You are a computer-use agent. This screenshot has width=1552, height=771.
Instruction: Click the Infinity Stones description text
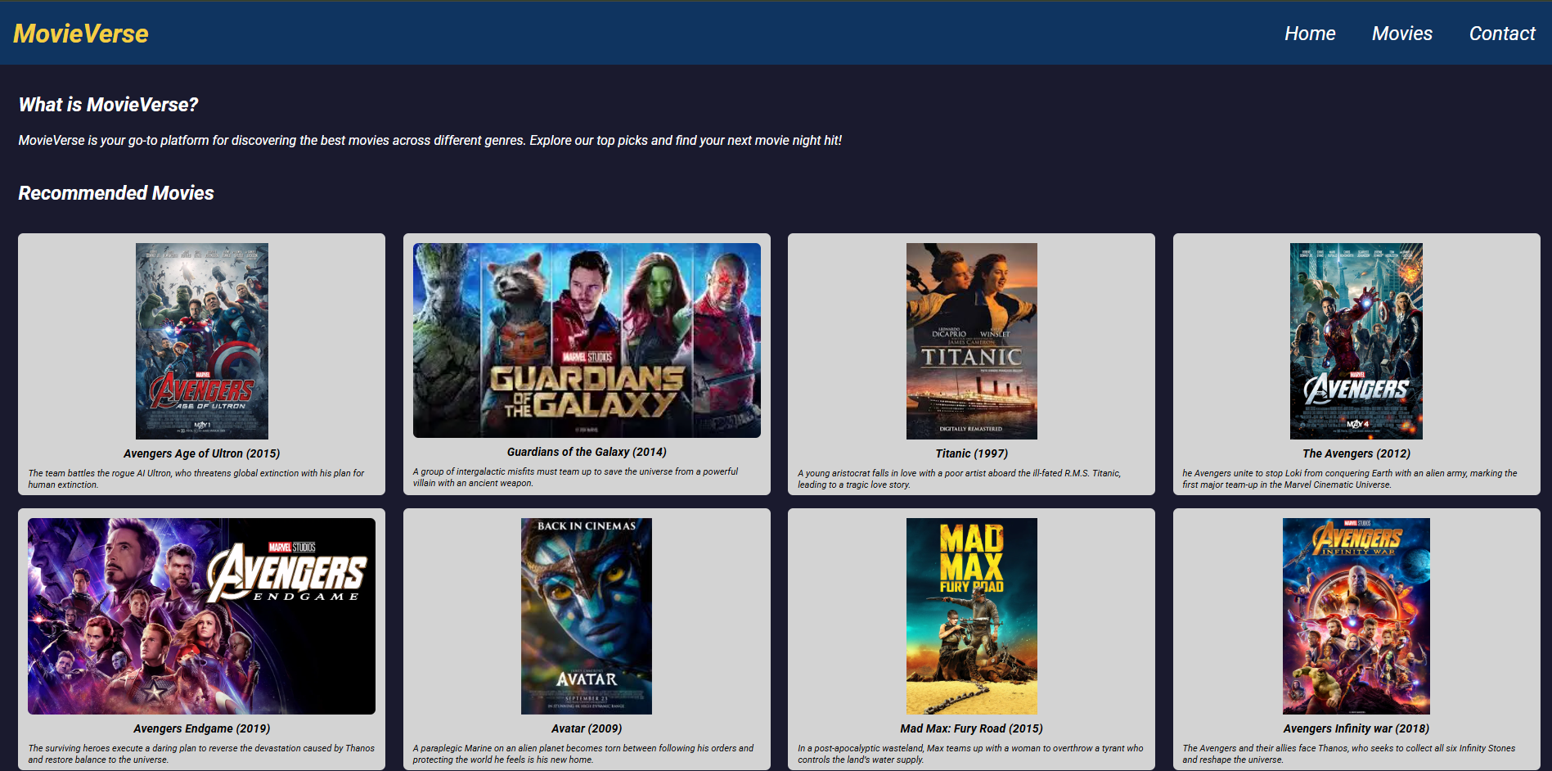(1349, 754)
